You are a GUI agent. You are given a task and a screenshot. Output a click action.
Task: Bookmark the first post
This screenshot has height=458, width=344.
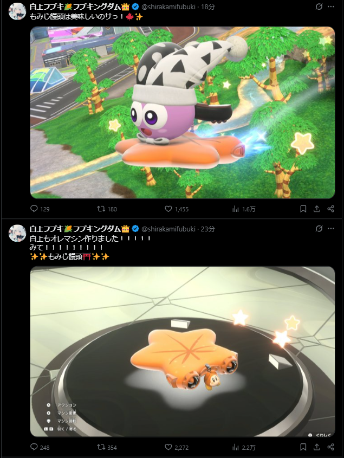[x=303, y=209]
